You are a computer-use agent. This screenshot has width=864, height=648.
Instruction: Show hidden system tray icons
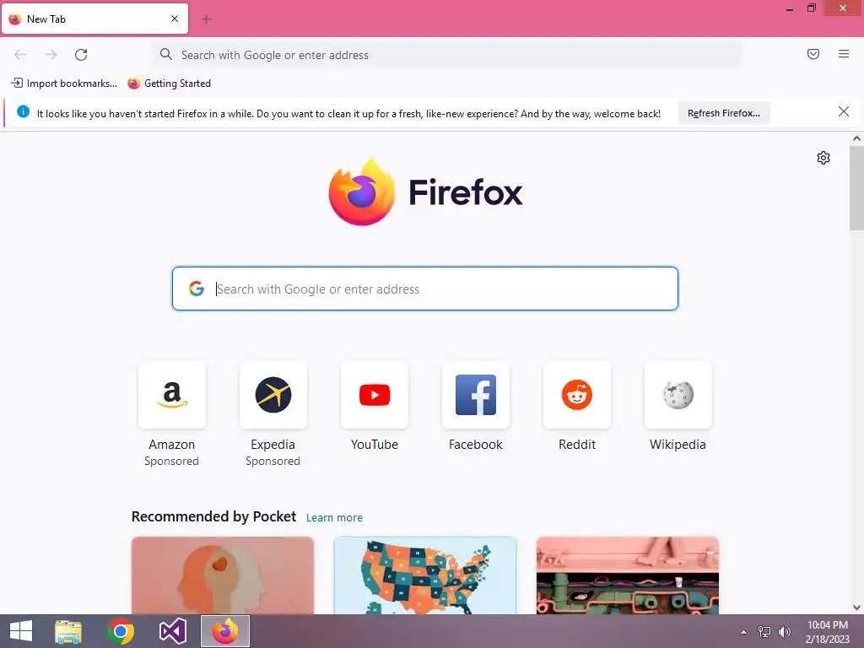(x=743, y=632)
